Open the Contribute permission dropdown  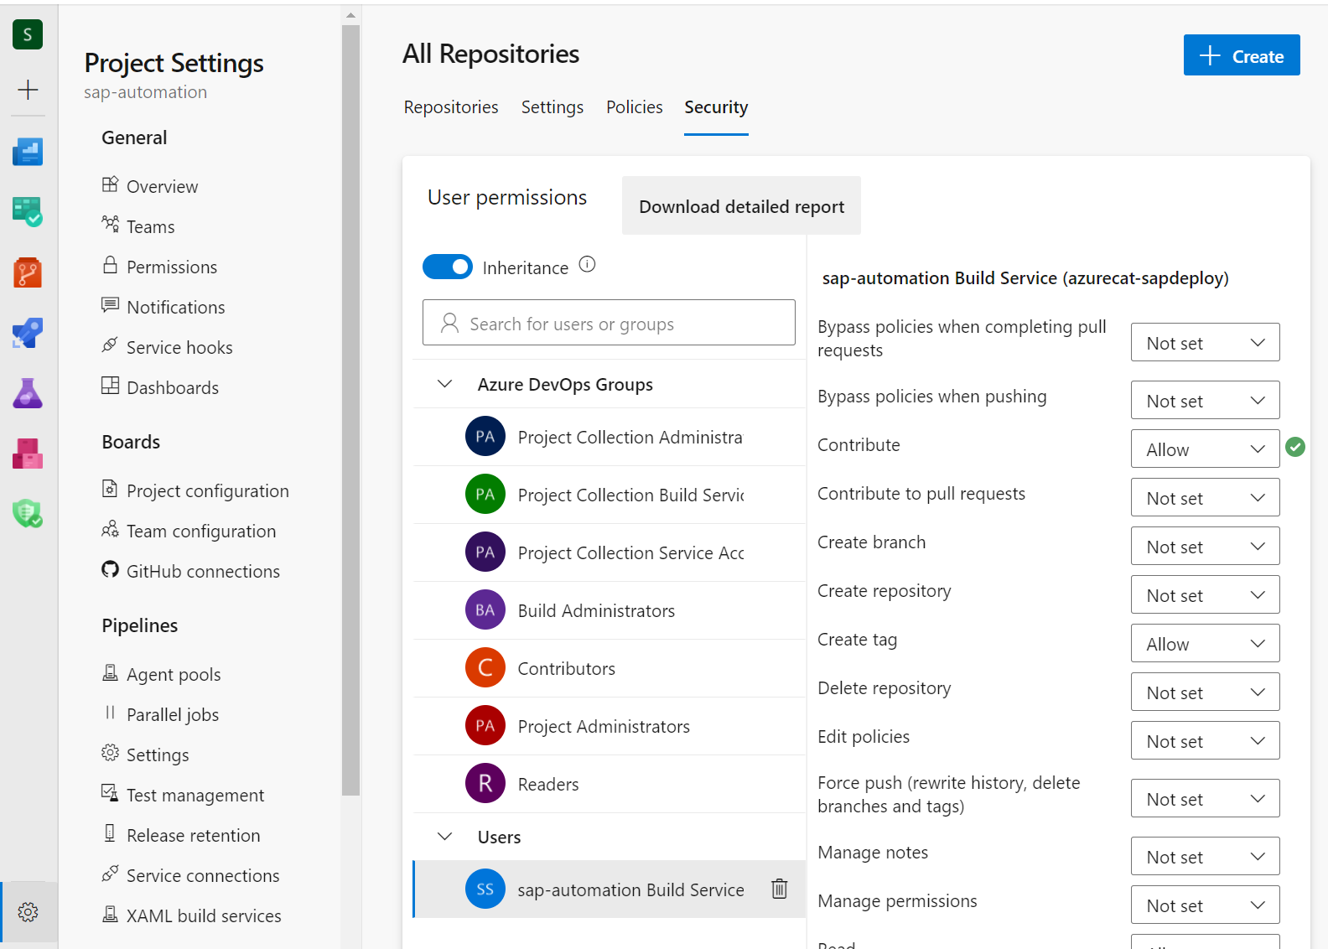1204,449
